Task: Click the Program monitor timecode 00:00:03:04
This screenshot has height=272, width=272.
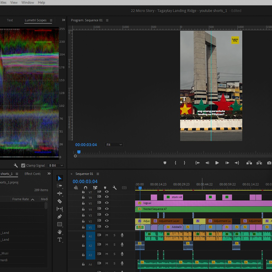Action: coord(86,145)
